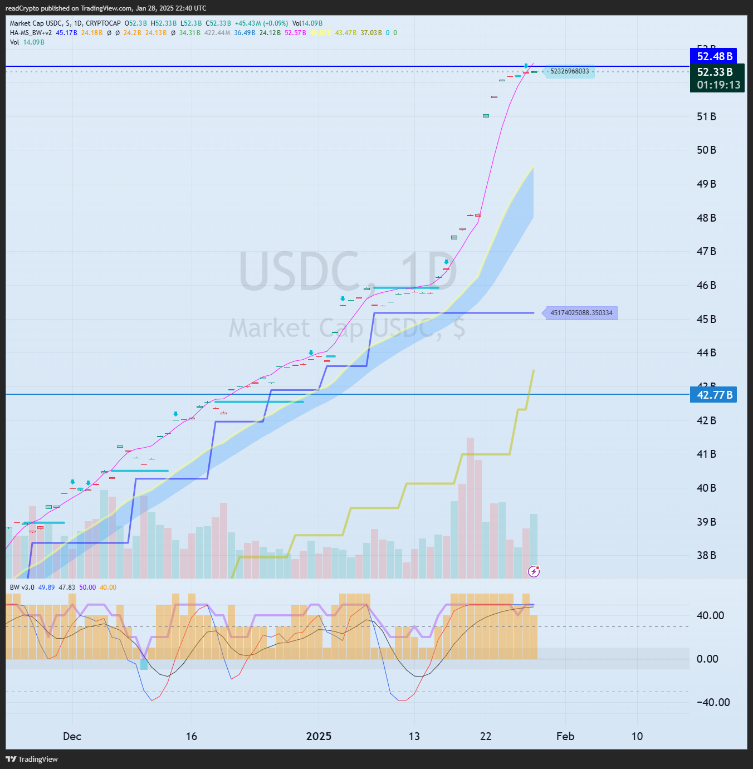Click the close value C52.33B

218,23
